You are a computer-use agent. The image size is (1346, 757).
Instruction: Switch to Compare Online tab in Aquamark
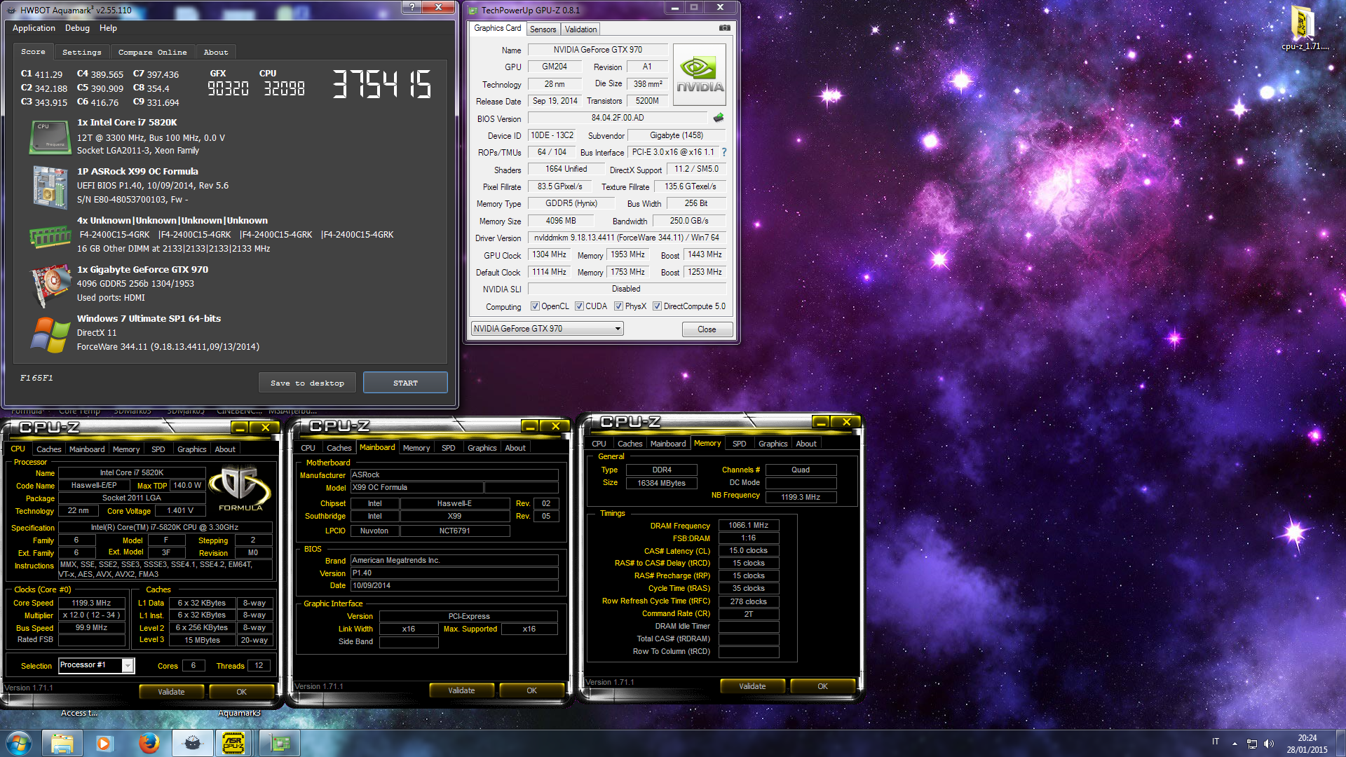pyautogui.click(x=152, y=53)
